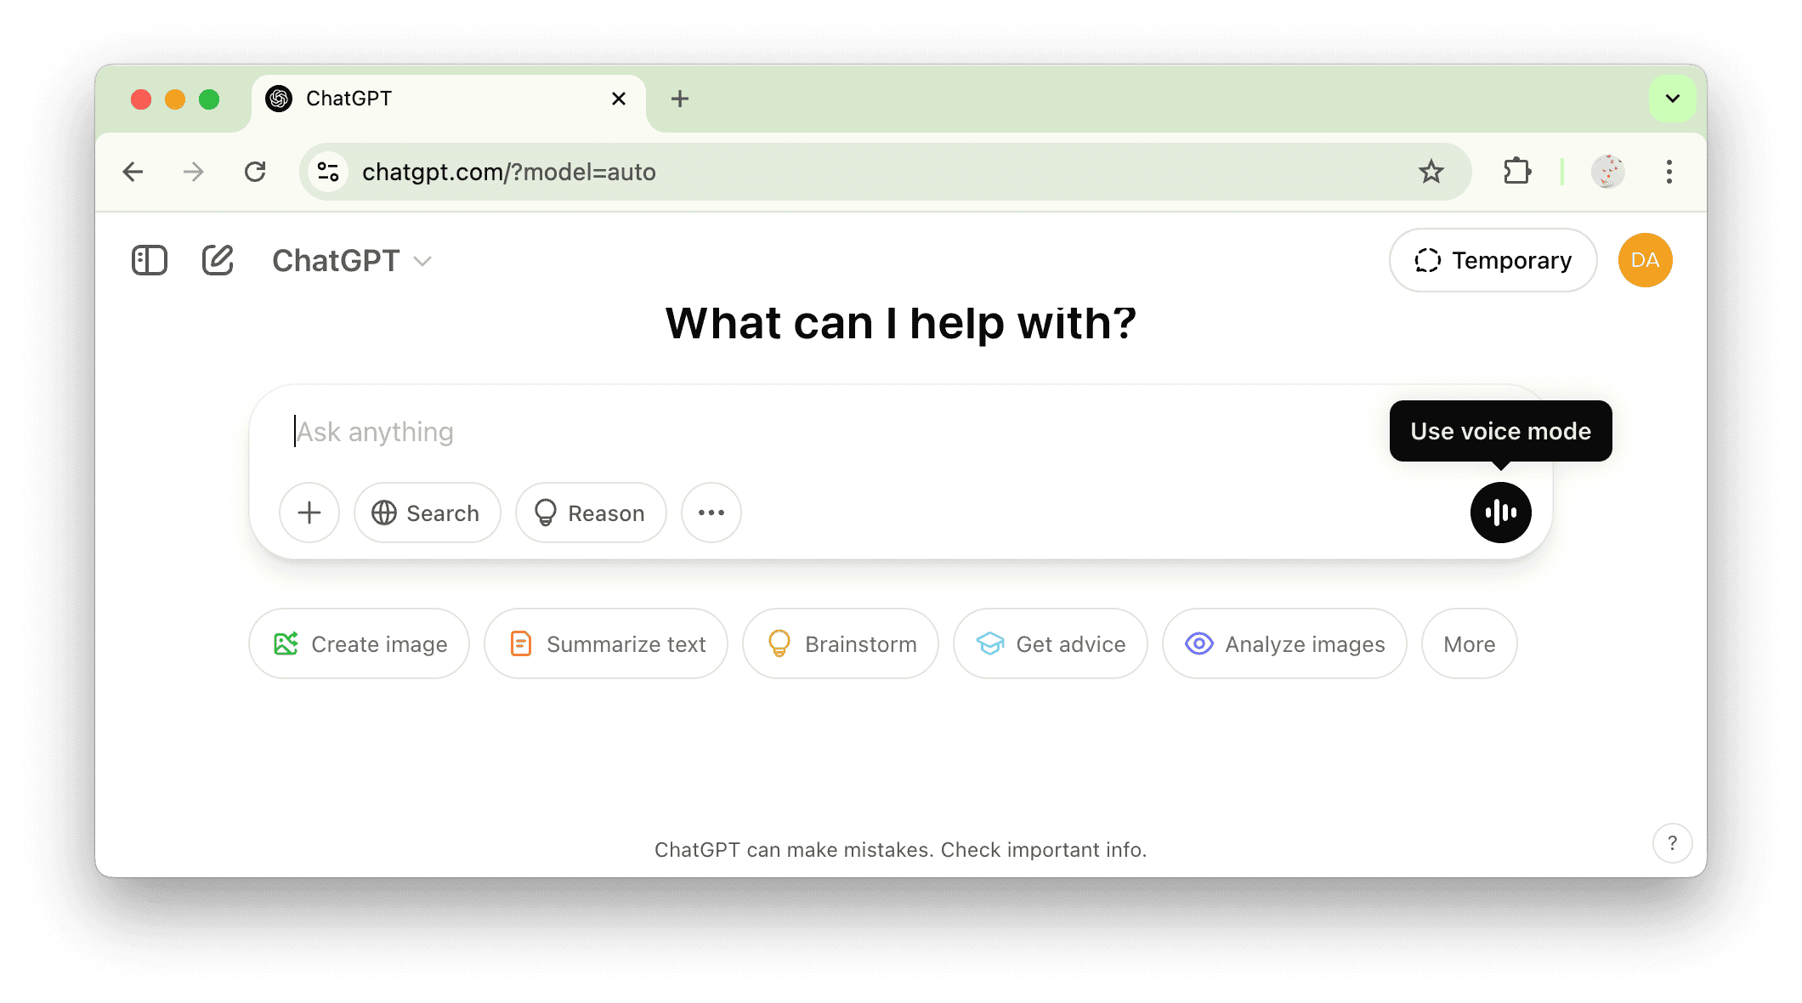Enable the Search tool
This screenshot has width=1802, height=1003.
click(427, 513)
